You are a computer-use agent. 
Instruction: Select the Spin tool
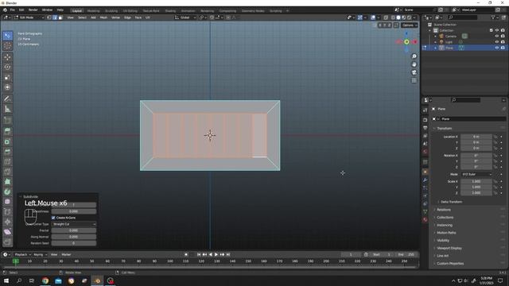click(7, 191)
